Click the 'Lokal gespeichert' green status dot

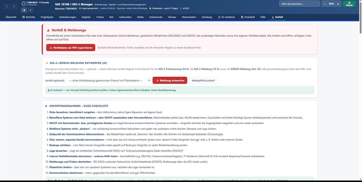pyautogui.click(x=80, y=9)
